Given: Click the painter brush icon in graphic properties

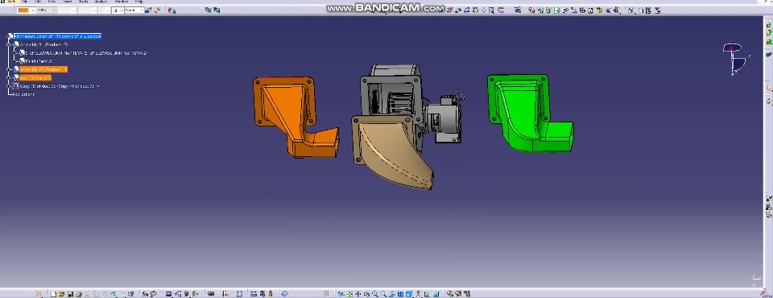Looking at the screenshot, I should [x=148, y=10].
